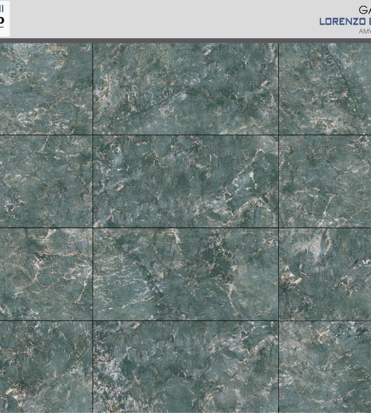Select the top-row right marble tile

325,88
